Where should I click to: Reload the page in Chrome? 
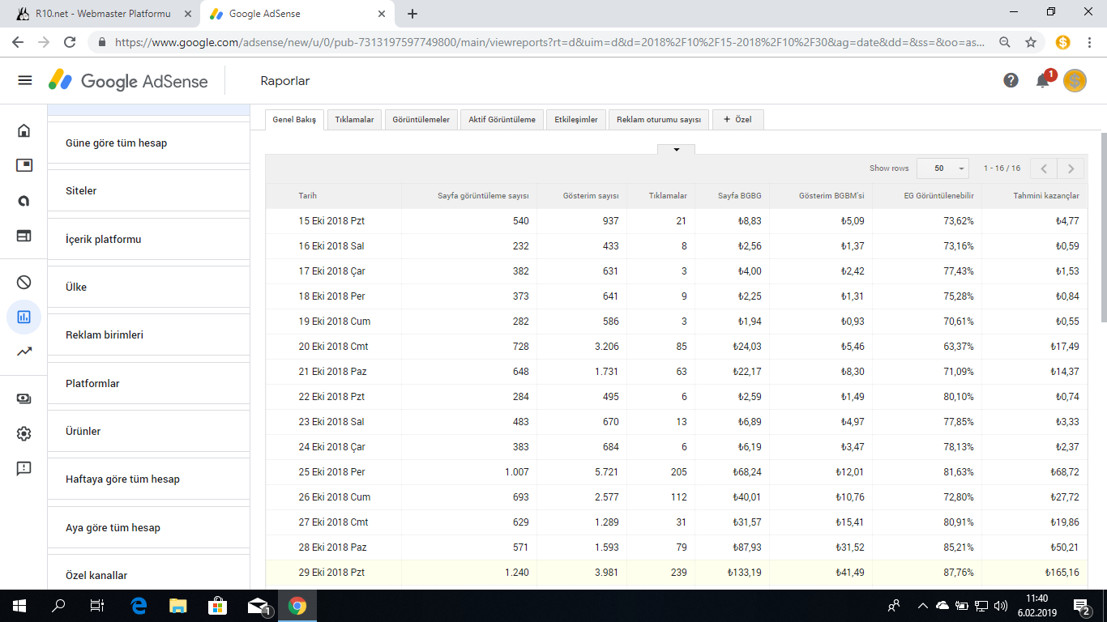70,42
